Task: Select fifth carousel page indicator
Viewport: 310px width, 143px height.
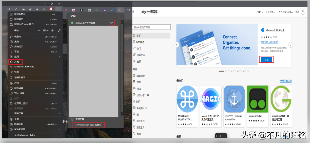Action: [x=246, y=71]
